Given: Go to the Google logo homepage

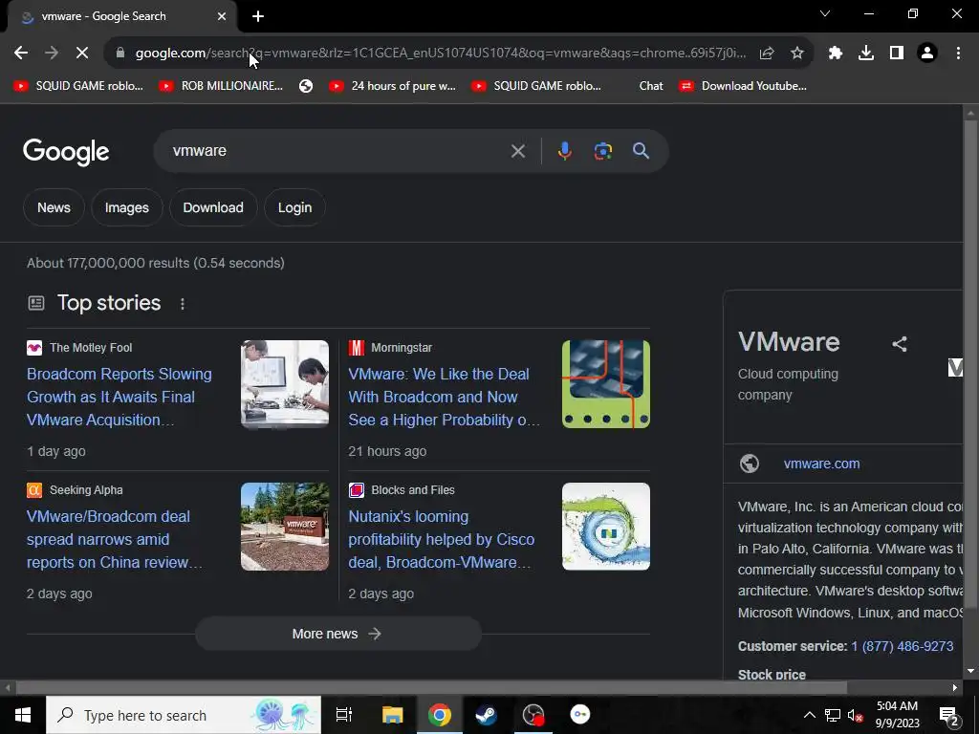Looking at the screenshot, I should coord(66,152).
